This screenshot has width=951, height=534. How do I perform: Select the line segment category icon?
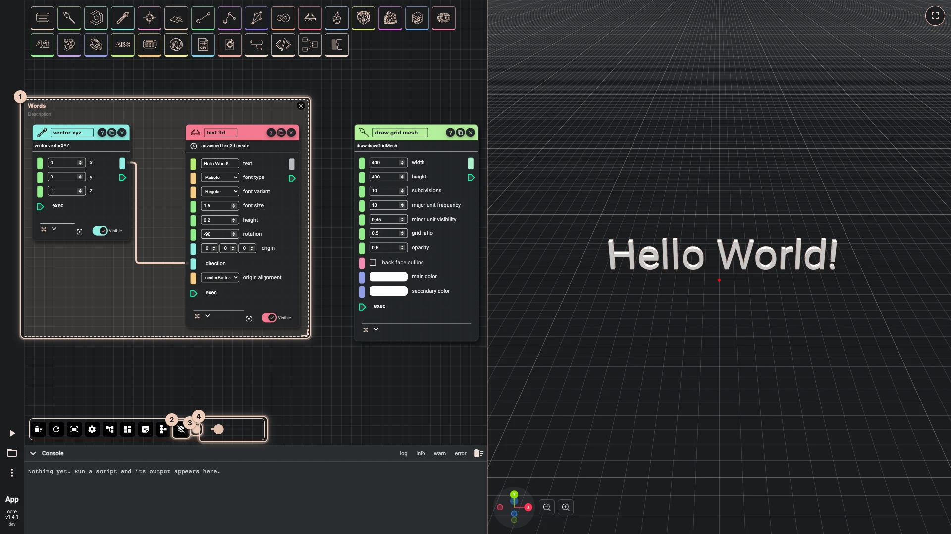tap(203, 18)
